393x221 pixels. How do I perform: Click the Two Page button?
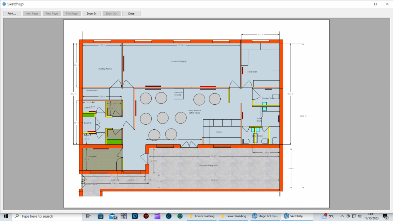(x=72, y=13)
